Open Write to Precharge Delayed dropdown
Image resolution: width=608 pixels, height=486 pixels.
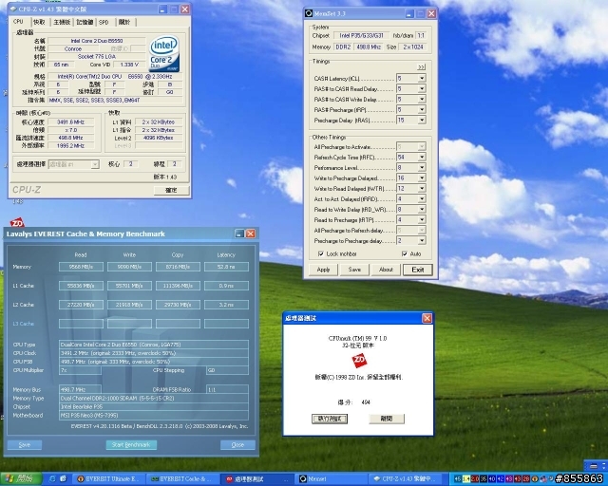click(x=422, y=178)
